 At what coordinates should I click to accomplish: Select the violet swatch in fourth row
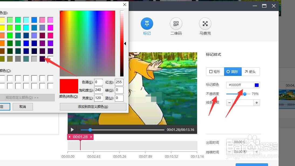click(50, 43)
